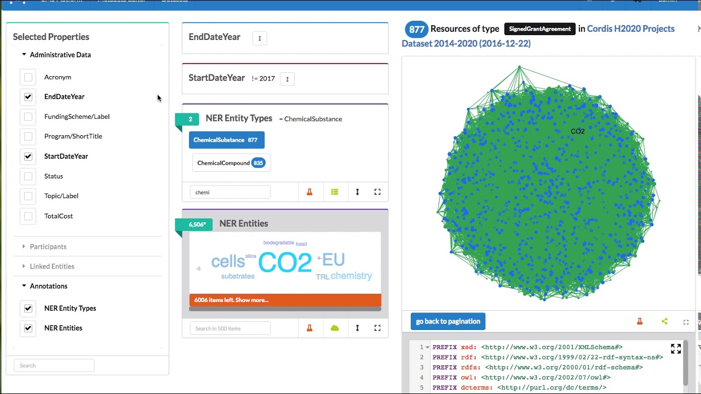Screen dimensions: 701x394
Task: Click the CO2 node label in graph
Action: (578, 131)
